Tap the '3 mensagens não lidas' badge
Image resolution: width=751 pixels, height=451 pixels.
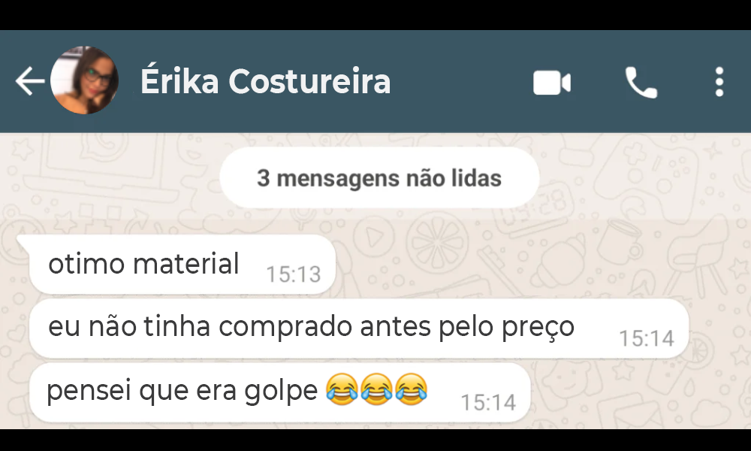point(379,178)
